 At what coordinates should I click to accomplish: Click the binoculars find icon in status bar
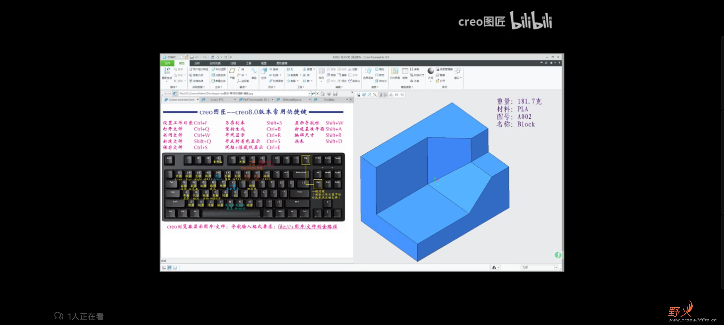pyautogui.click(x=494, y=267)
